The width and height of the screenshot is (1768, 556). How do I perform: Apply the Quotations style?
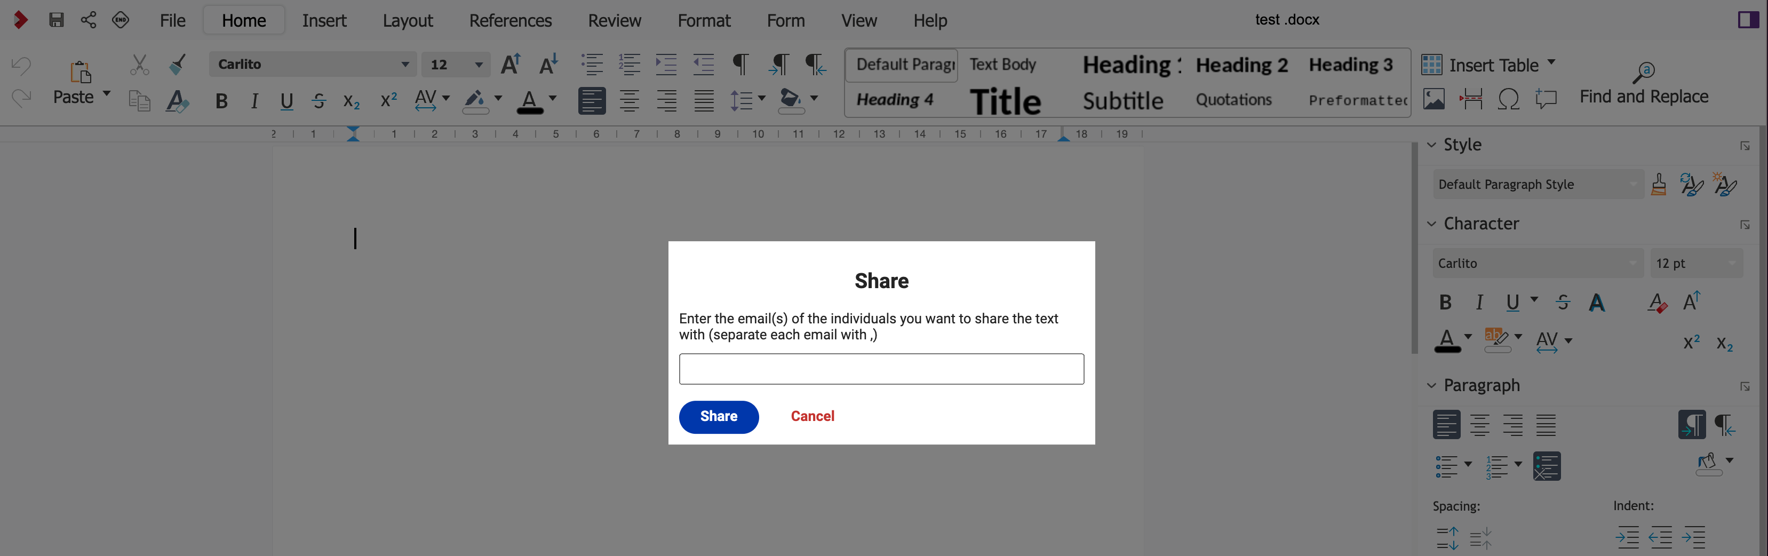(1233, 100)
